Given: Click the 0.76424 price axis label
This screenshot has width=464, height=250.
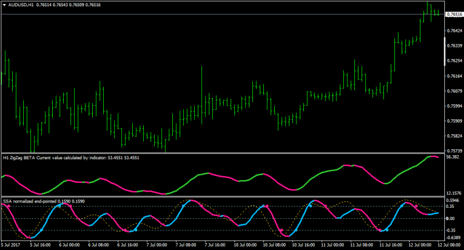Looking at the screenshot, I should point(454,31).
